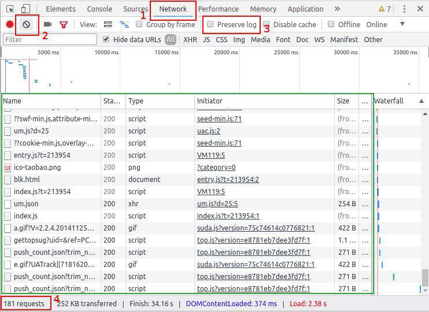This screenshot has width=429, height=312.
Task: Toggle the device toolbar icon
Action: click(x=25, y=9)
